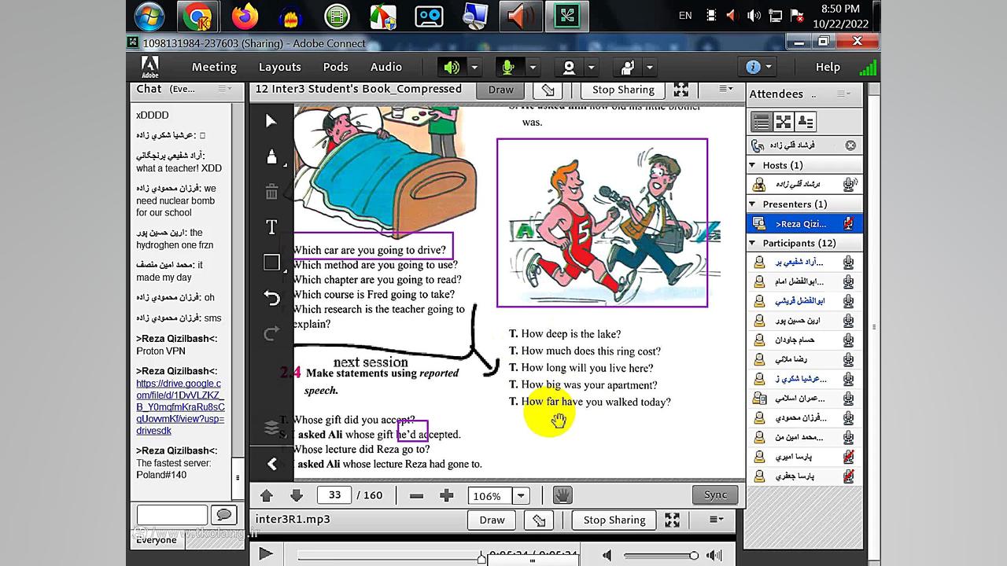Open the Chat pod options menu
1007x566 pixels.
click(224, 89)
